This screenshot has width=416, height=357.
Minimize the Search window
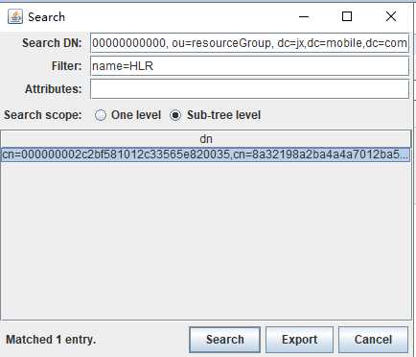click(x=304, y=16)
